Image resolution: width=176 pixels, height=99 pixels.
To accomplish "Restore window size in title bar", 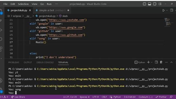I will (172, 4).
